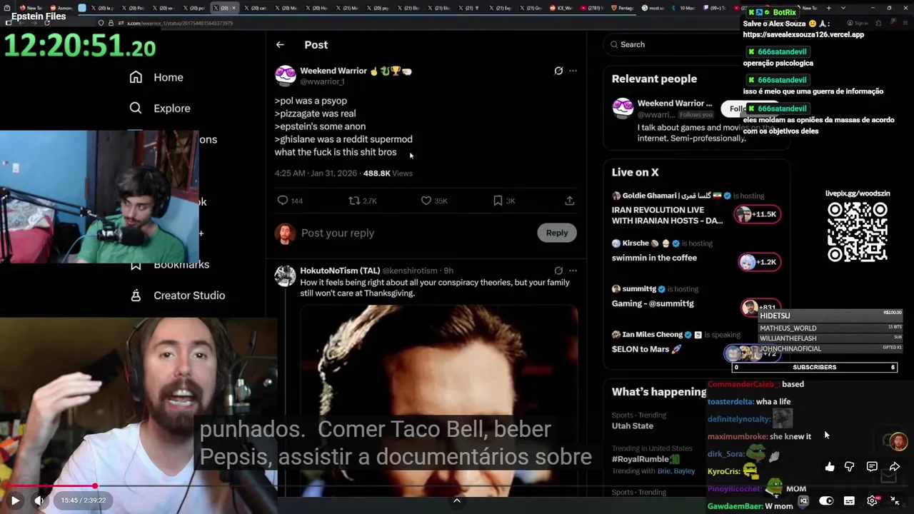The width and height of the screenshot is (914, 514).
Task: Open Creator Studio in X sidebar
Action: point(177,296)
